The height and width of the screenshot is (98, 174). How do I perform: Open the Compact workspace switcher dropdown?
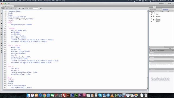(x=162, y=4)
